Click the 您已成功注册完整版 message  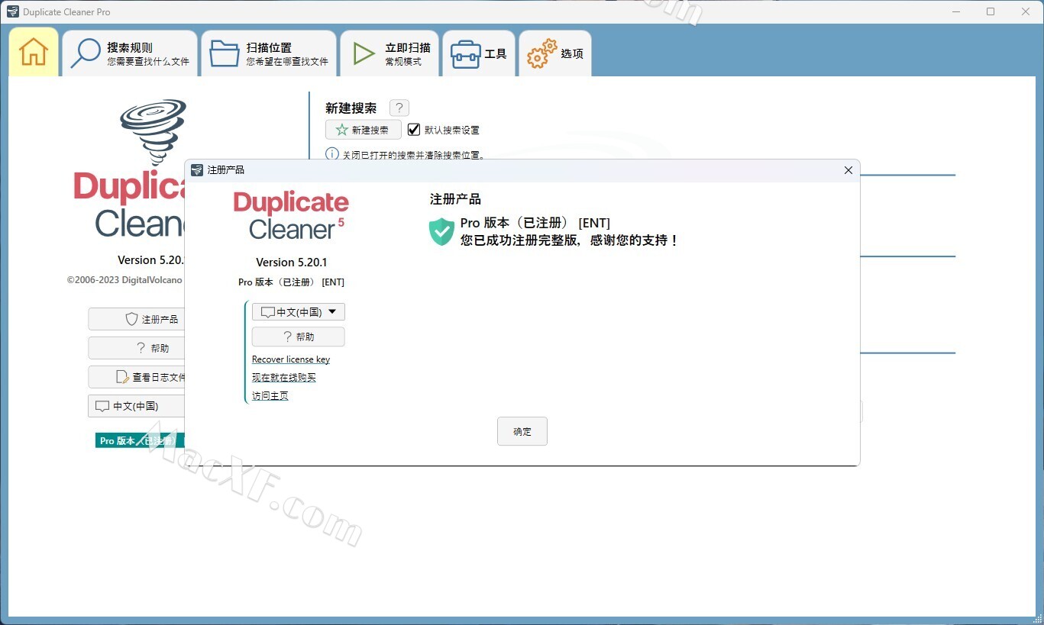(569, 240)
